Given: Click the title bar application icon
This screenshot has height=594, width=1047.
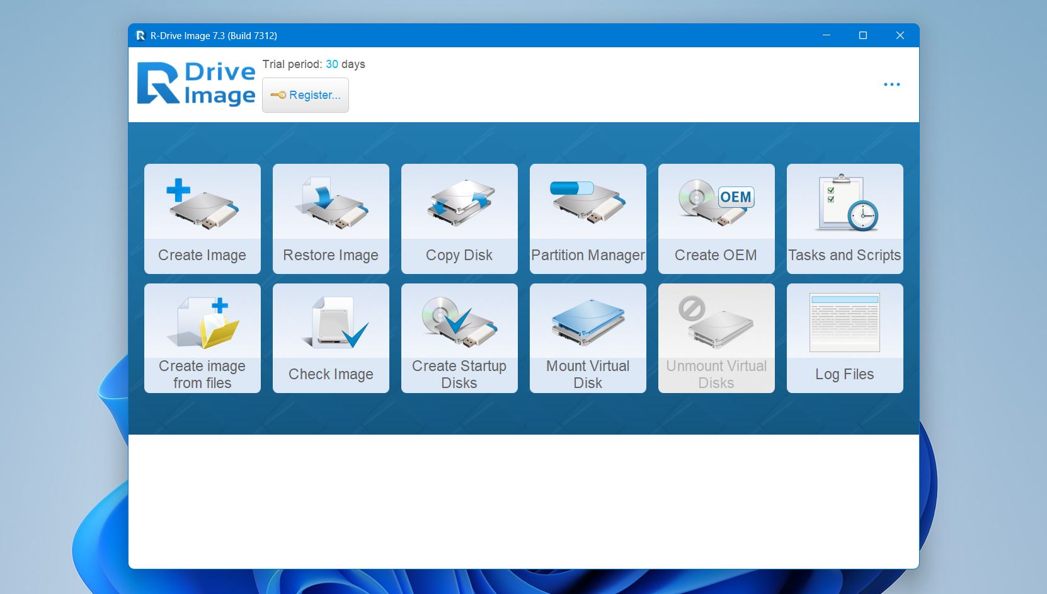Looking at the screenshot, I should pyautogui.click(x=140, y=36).
